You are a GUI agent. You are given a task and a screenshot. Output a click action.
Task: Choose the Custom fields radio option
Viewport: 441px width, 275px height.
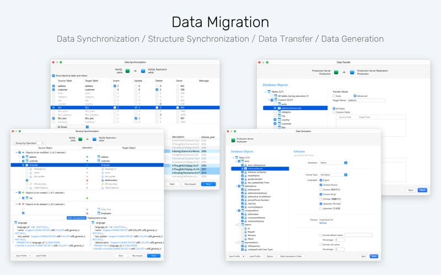point(334,112)
